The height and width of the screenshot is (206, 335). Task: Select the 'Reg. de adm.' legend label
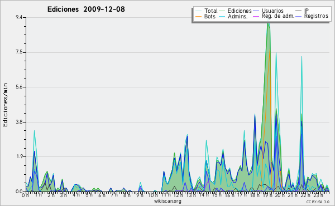(277, 16)
